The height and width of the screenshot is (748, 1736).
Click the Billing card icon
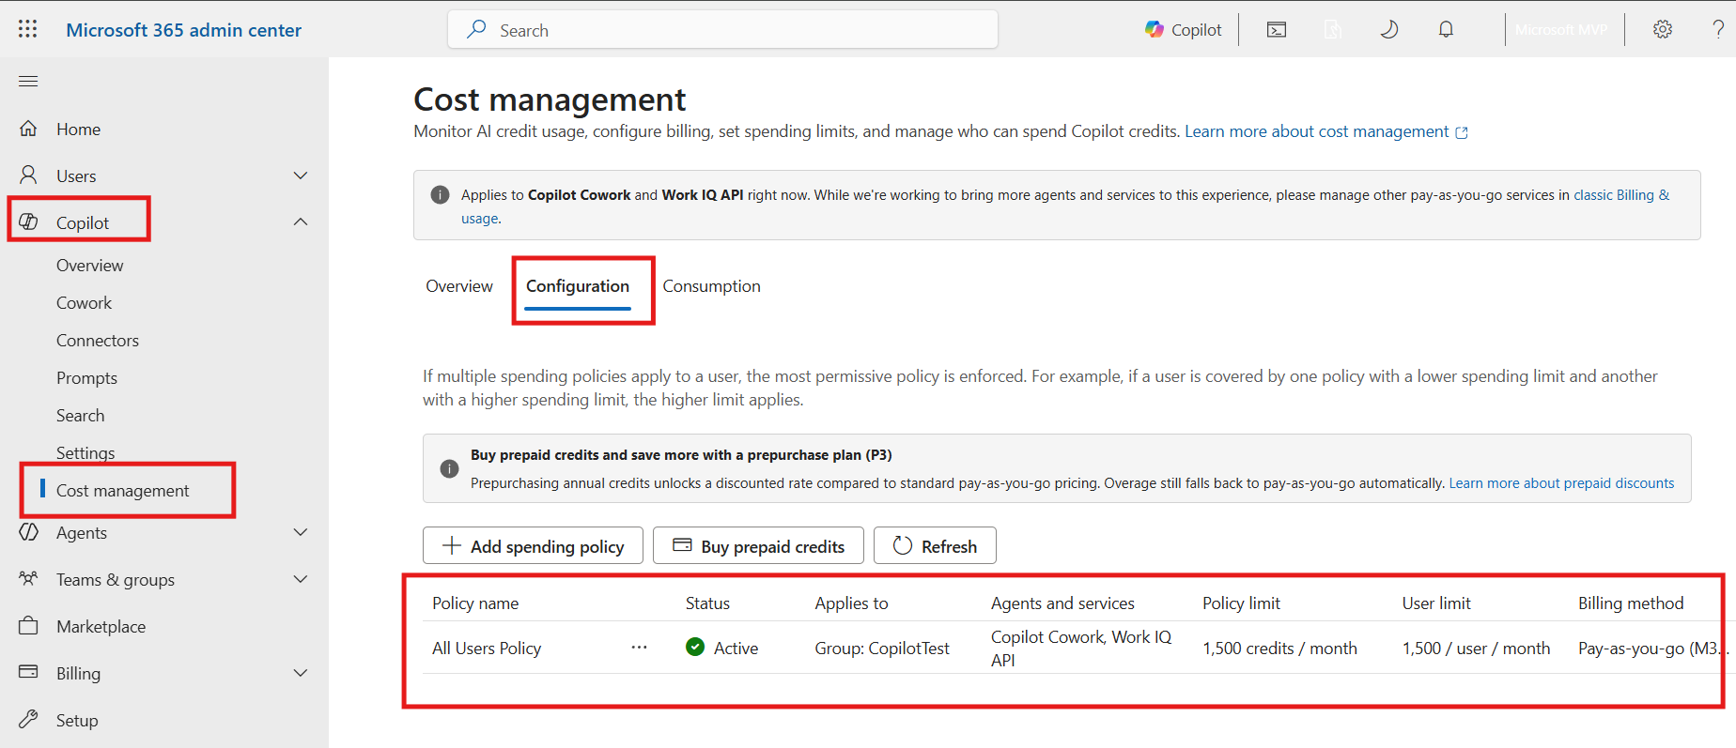point(29,673)
